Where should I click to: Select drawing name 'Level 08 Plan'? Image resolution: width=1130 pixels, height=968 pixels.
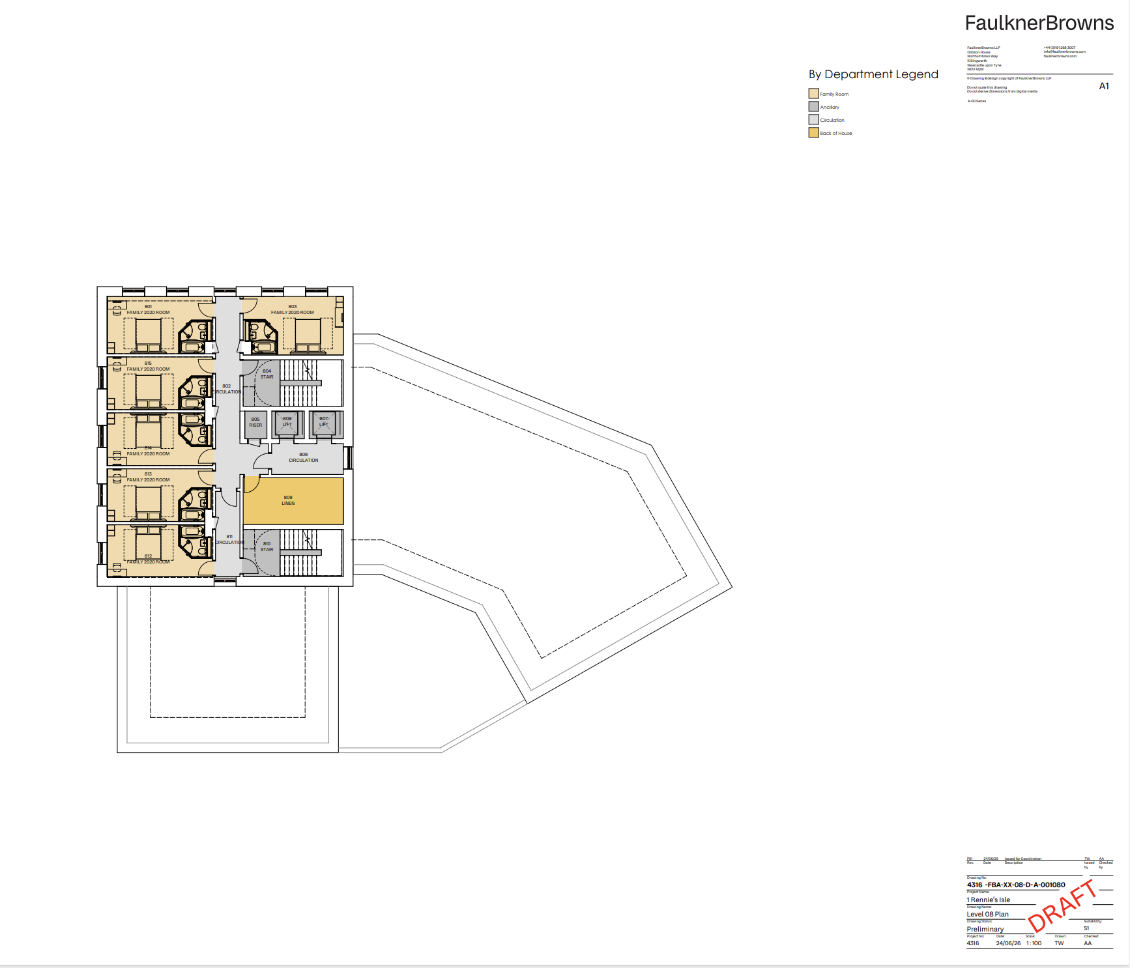click(x=987, y=914)
